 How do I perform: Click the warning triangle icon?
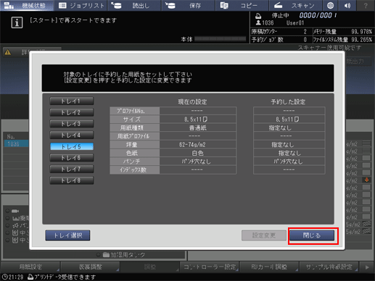[x=8, y=52]
